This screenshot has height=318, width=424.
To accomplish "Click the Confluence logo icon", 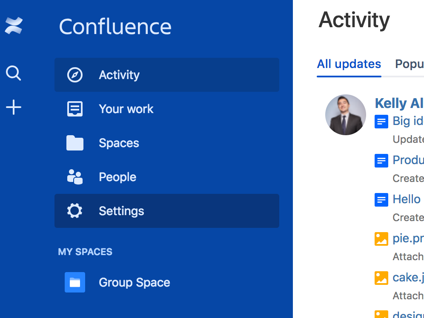I will [14, 26].
